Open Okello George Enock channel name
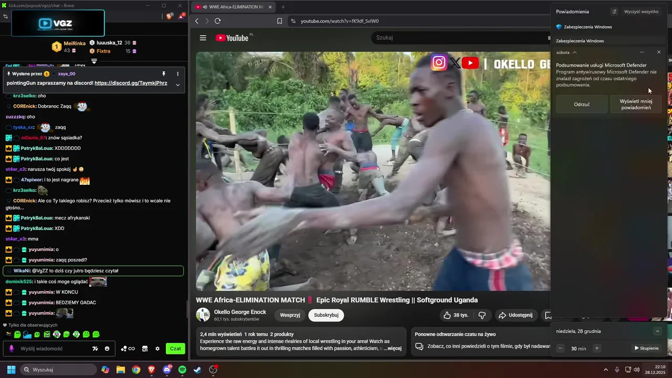 240,312
